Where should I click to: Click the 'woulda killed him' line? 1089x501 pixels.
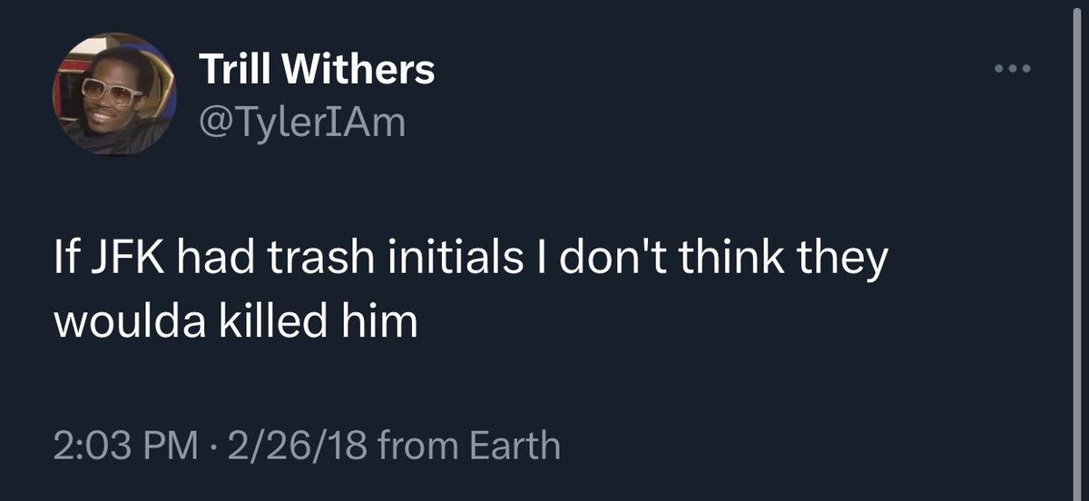pyautogui.click(x=237, y=321)
